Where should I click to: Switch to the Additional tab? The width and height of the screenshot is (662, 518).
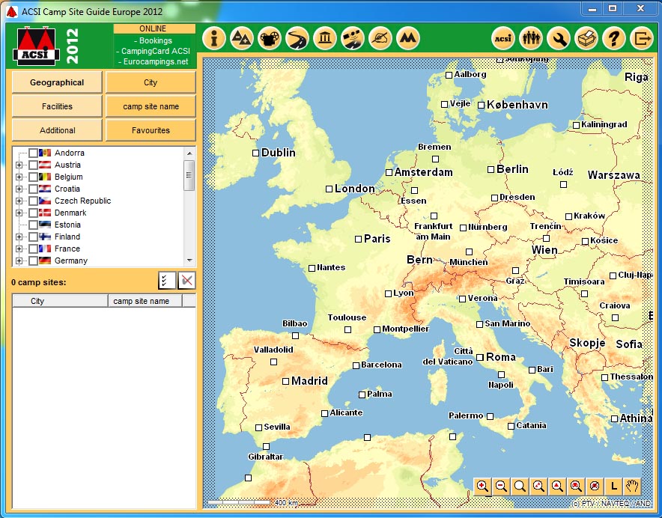pos(57,130)
